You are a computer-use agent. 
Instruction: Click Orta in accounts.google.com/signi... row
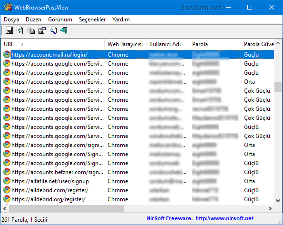click(249, 145)
